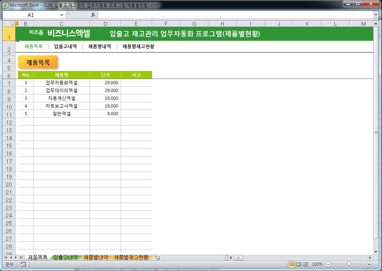Open the 제품별재고현황 sheet tab
Viewport: 382px width, 271px height.
tap(131, 258)
